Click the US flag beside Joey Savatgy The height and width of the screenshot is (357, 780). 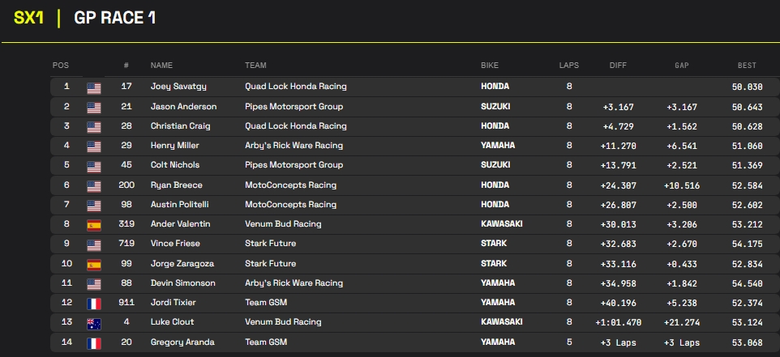94,87
